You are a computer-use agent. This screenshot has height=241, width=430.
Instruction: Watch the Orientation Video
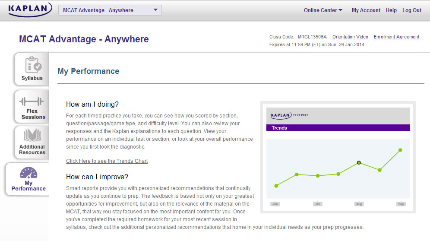tap(350, 37)
